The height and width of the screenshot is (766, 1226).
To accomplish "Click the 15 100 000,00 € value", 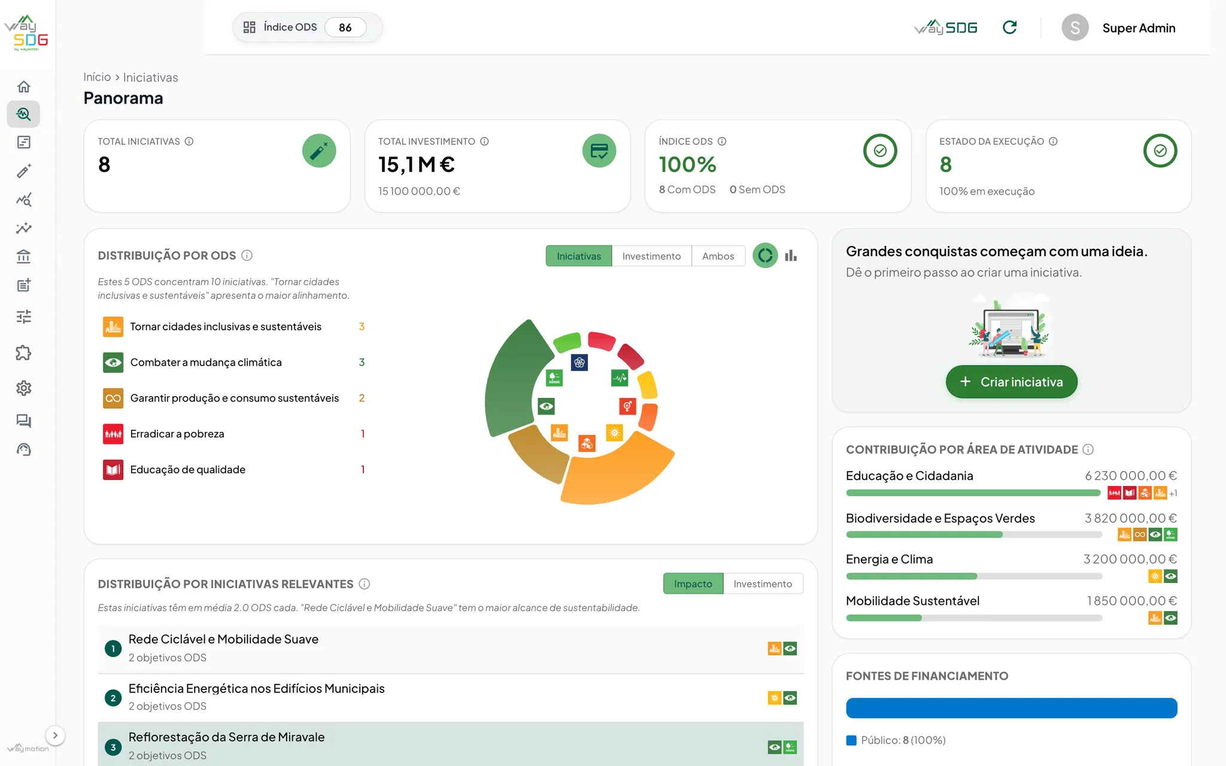I will (419, 191).
